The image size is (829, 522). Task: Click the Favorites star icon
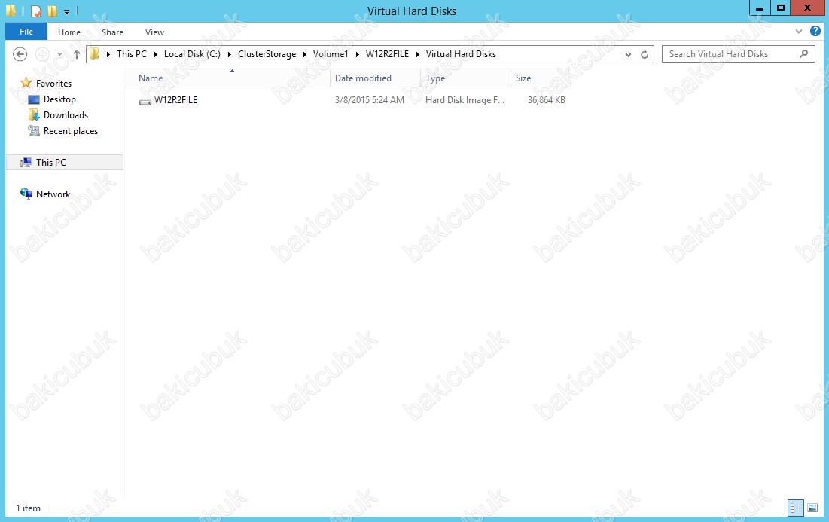click(x=26, y=83)
